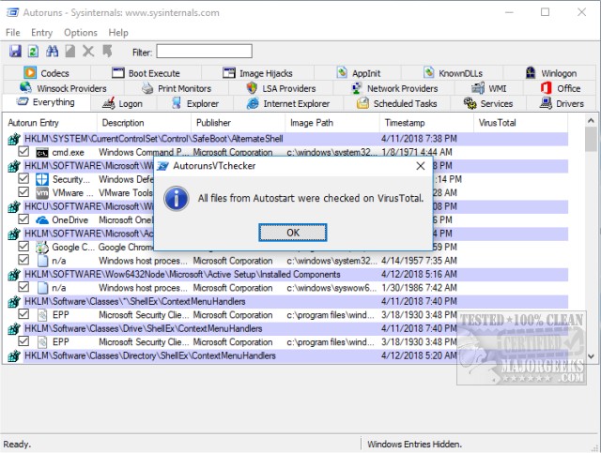
Task: Open the Office tab
Action: [561, 88]
